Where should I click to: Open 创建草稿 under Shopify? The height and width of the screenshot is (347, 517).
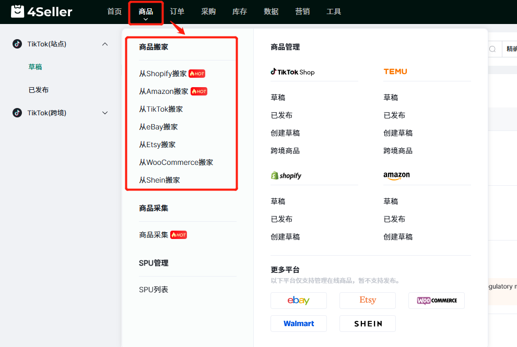click(x=285, y=237)
